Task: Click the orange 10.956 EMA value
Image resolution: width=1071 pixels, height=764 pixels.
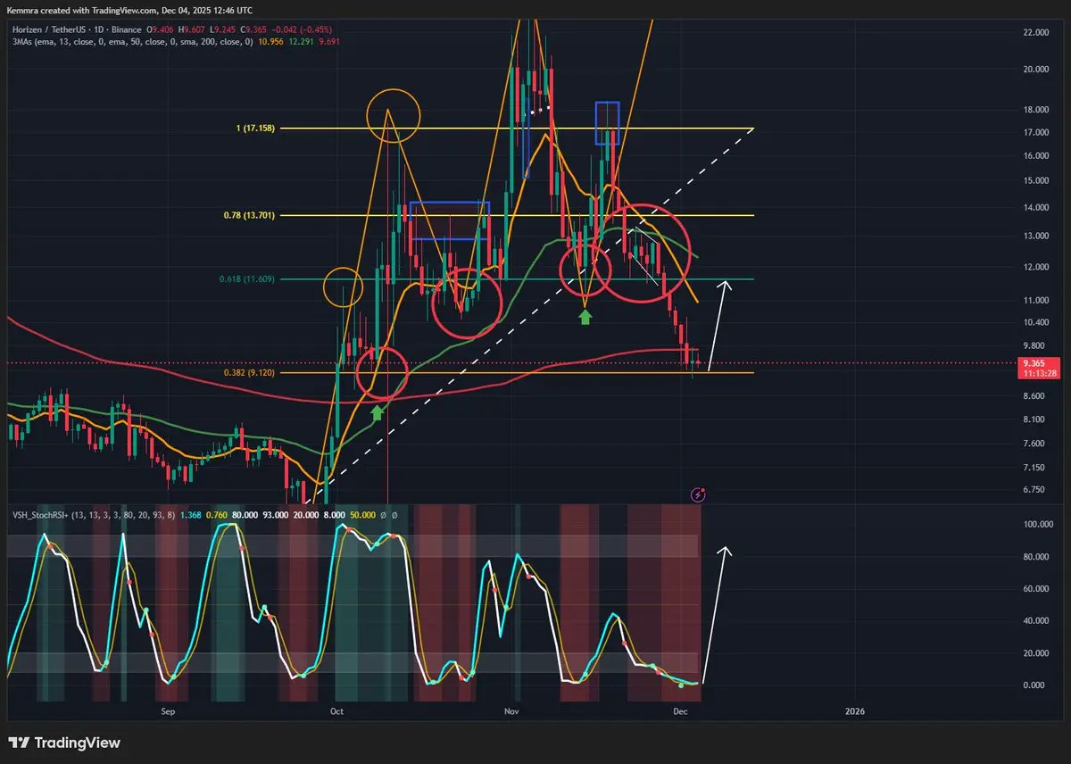Action: [x=271, y=41]
